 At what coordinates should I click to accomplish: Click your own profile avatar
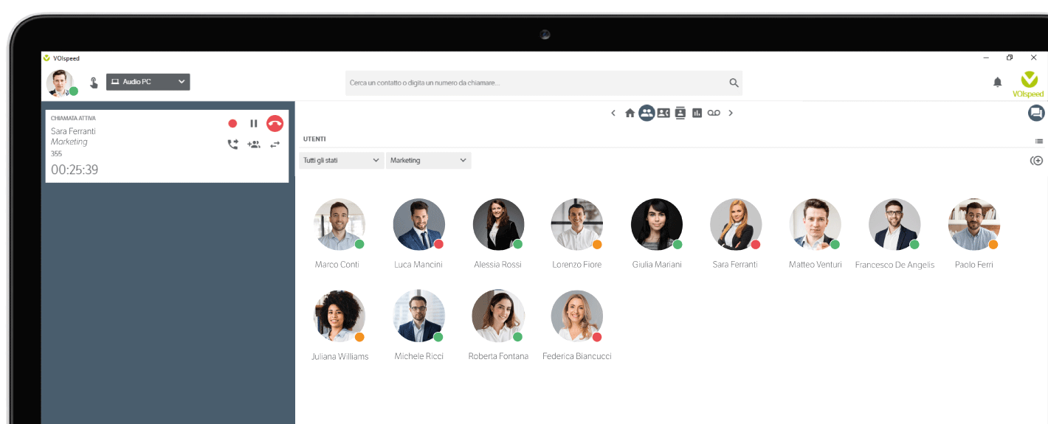(x=61, y=83)
